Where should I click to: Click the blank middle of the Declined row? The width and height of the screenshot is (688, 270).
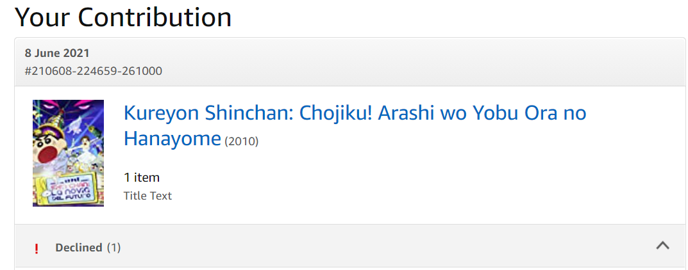[x=385, y=246]
